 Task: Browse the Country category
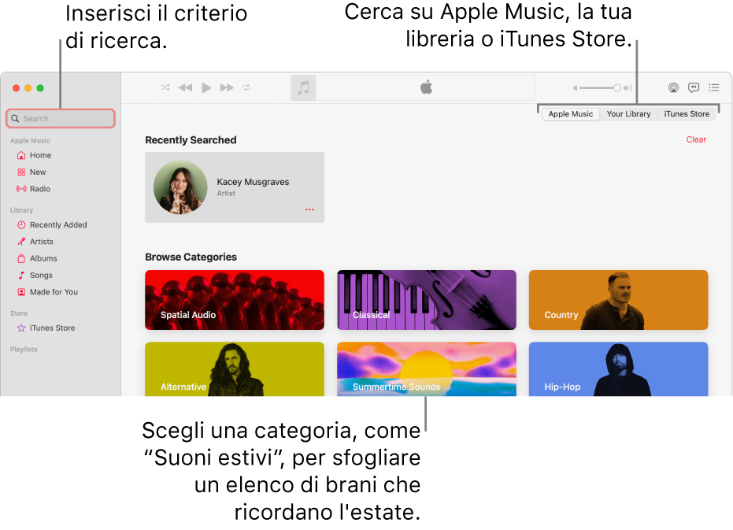pyautogui.click(x=619, y=300)
